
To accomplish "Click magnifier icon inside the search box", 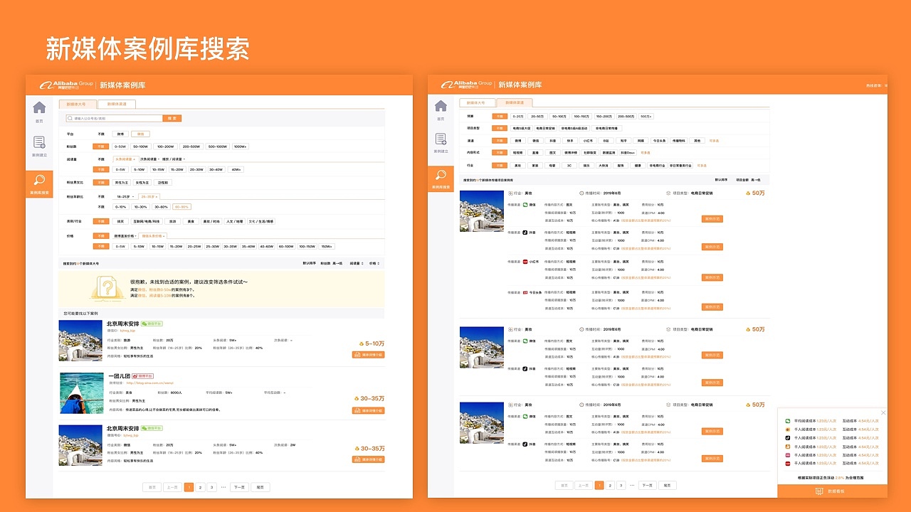I will (70, 118).
